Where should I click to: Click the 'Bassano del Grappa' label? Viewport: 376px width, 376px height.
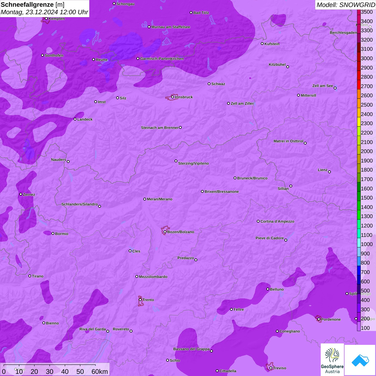191,349
